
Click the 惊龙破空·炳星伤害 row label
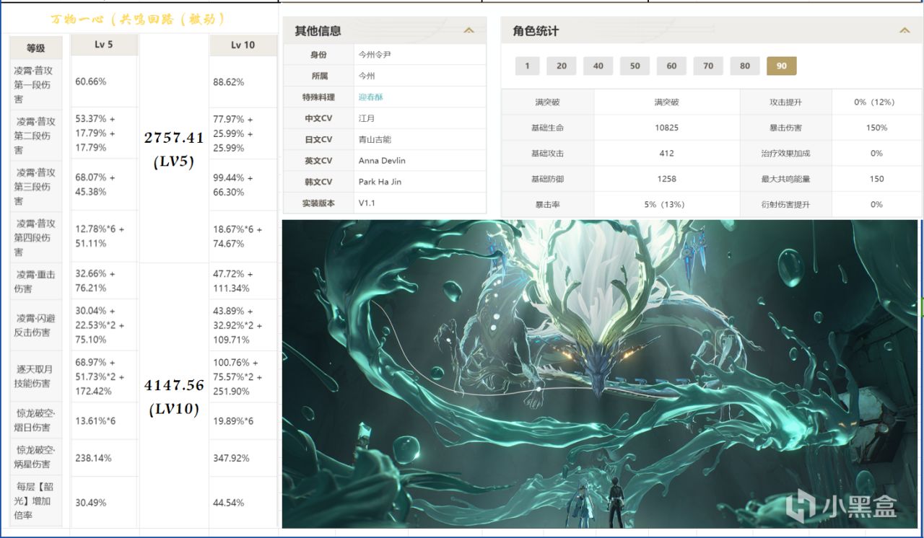[x=34, y=457]
